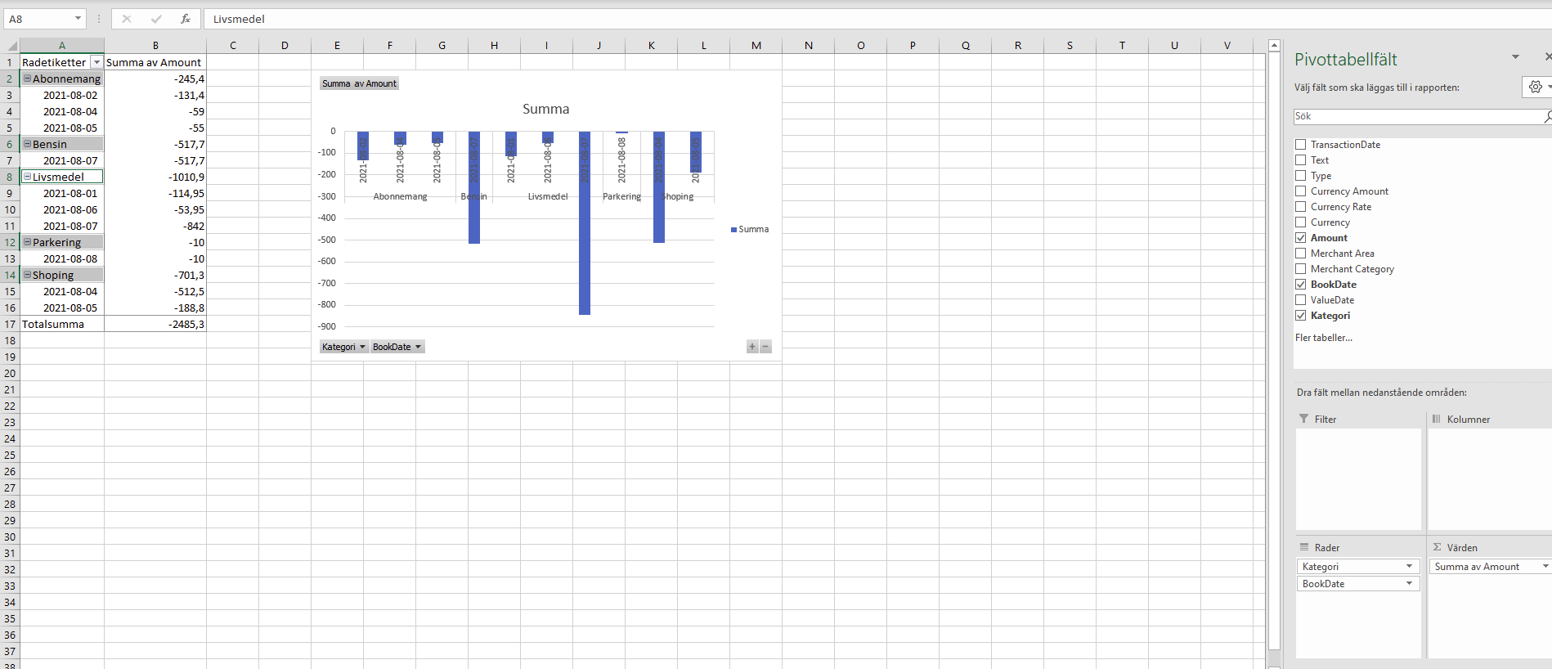Click the insert function fx icon
Image resolution: width=1552 pixels, height=669 pixels.
coord(186,19)
